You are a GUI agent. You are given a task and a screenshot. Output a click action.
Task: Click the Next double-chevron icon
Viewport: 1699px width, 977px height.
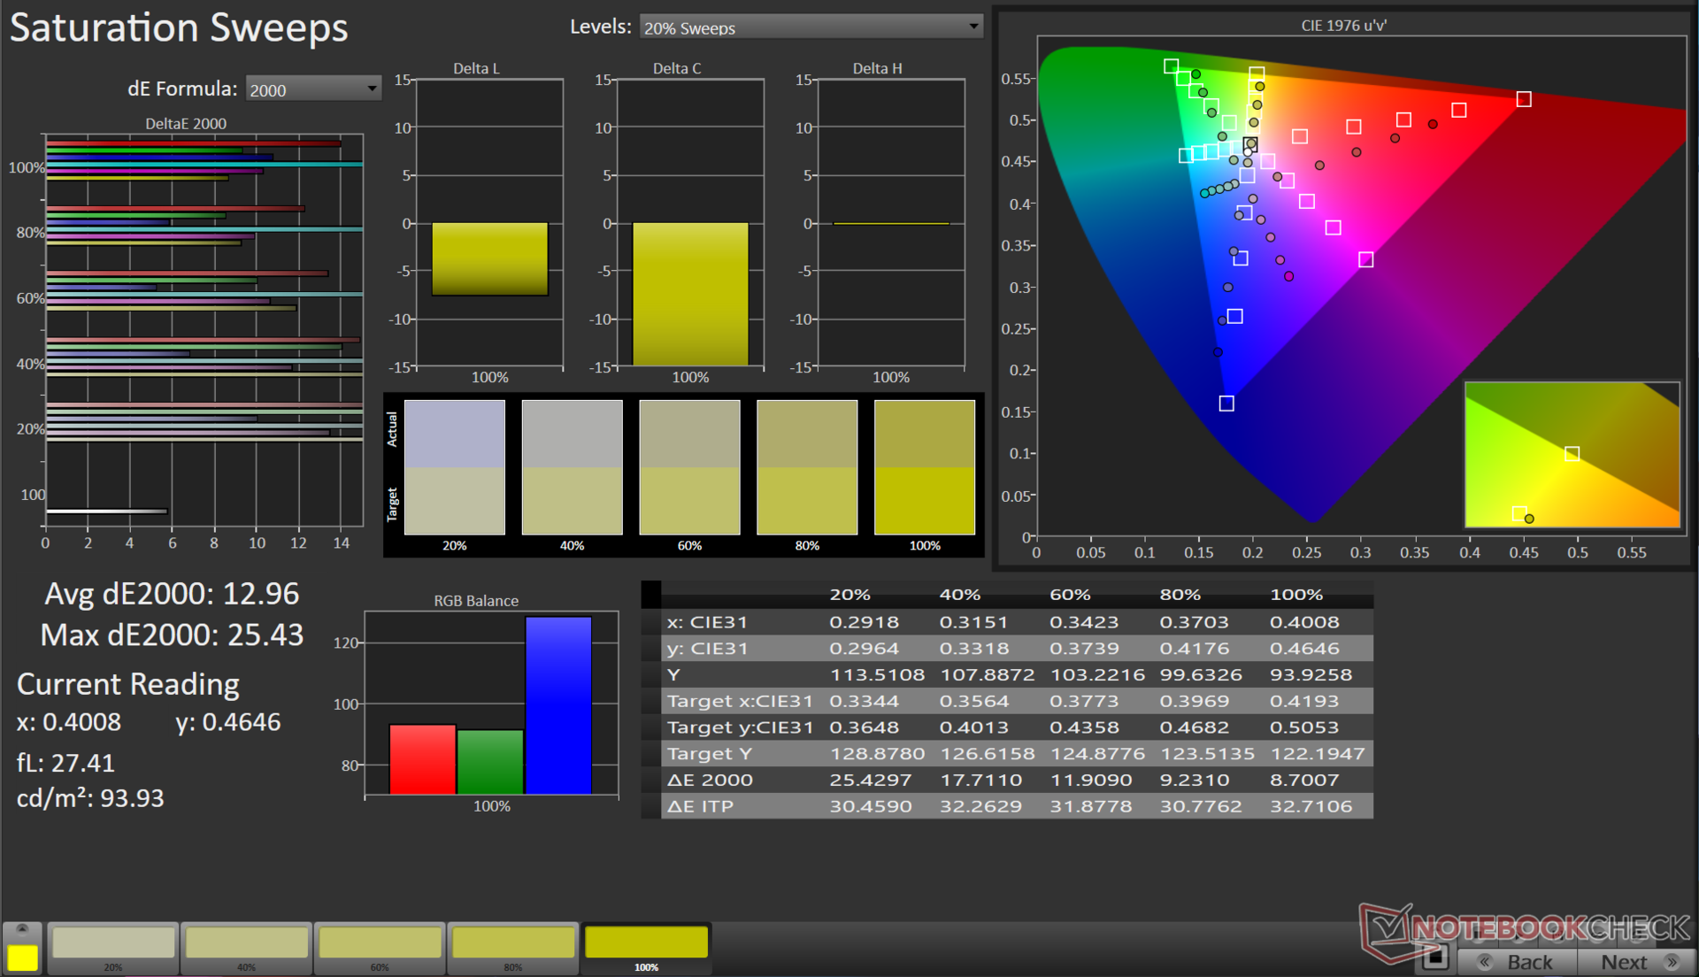[1672, 962]
